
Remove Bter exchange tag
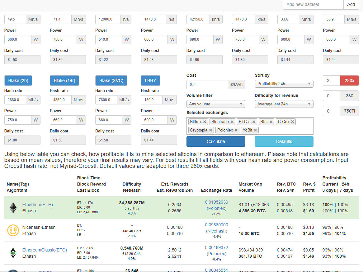click(271, 122)
